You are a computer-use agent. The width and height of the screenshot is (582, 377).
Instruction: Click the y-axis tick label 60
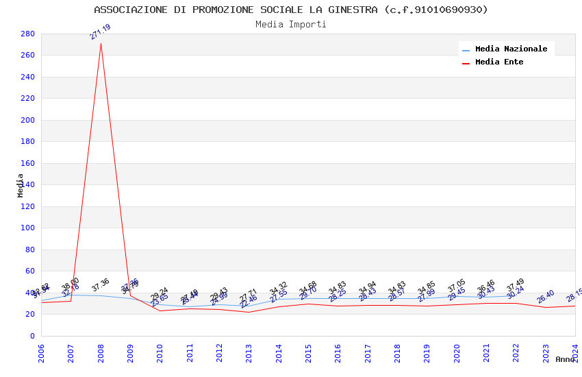point(30,271)
